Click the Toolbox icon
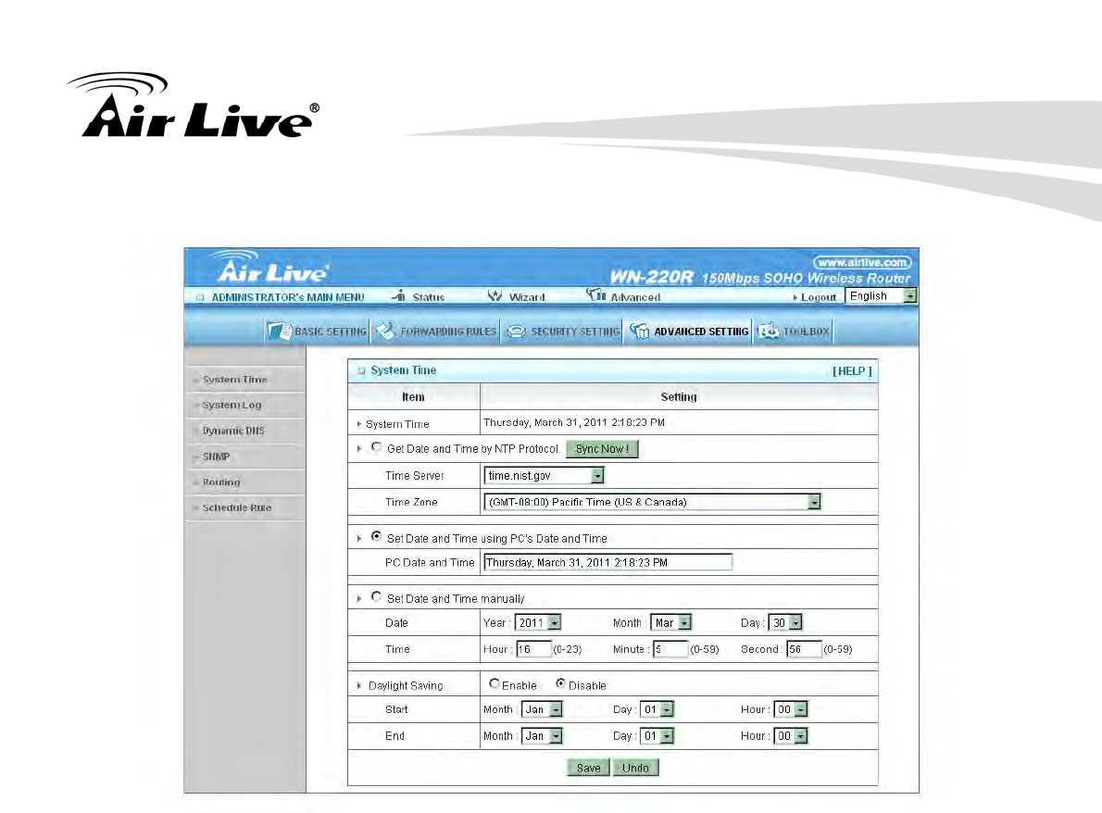The width and height of the screenshot is (1102, 813). click(x=769, y=331)
